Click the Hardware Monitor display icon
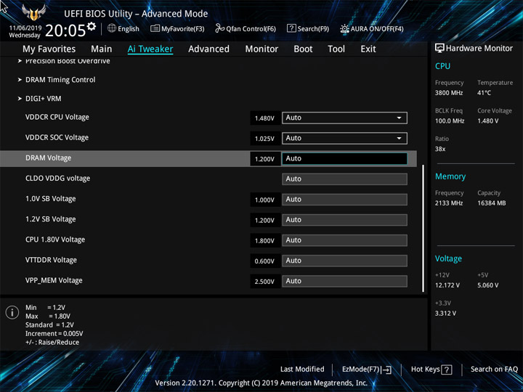The height and width of the screenshot is (392, 523). [x=439, y=49]
